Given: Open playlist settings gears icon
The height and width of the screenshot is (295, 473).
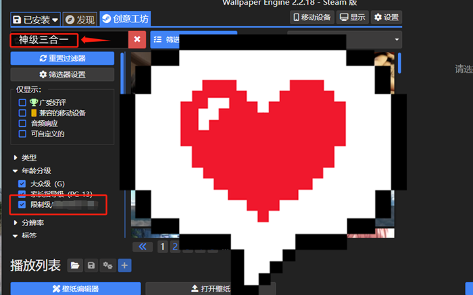Looking at the screenshot, I should coord(107,265).
